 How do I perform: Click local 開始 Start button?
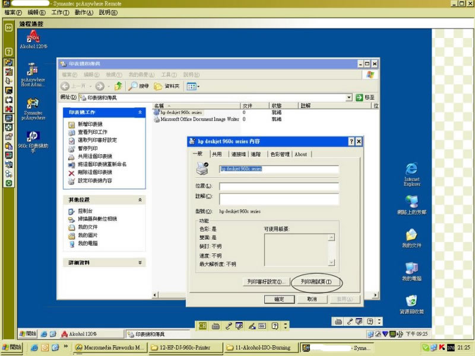point(11,347)
